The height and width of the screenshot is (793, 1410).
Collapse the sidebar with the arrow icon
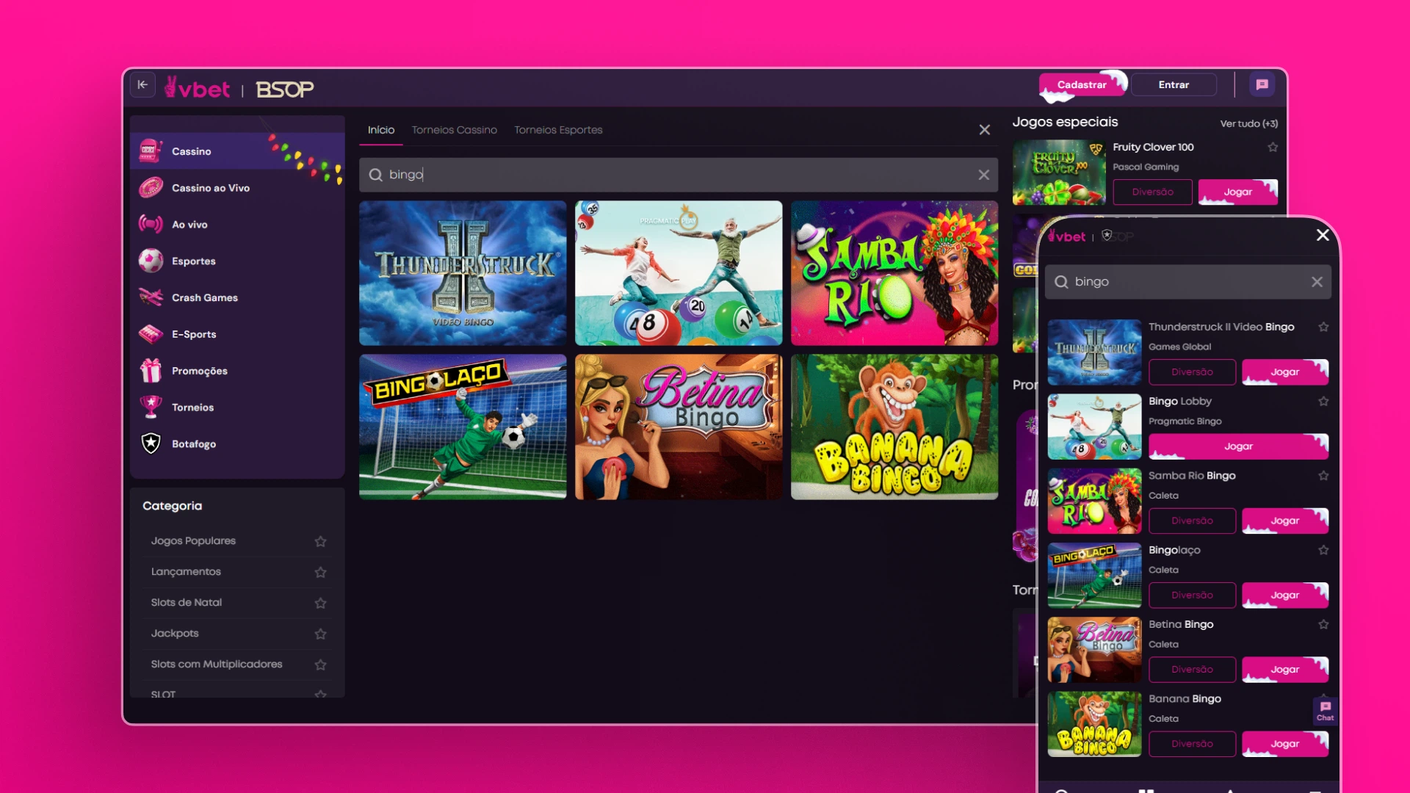(x=142, y=84)
